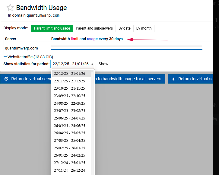
Task: Choose 27/03/25 - 25/04/25 from the list
Action: point(70,141)
